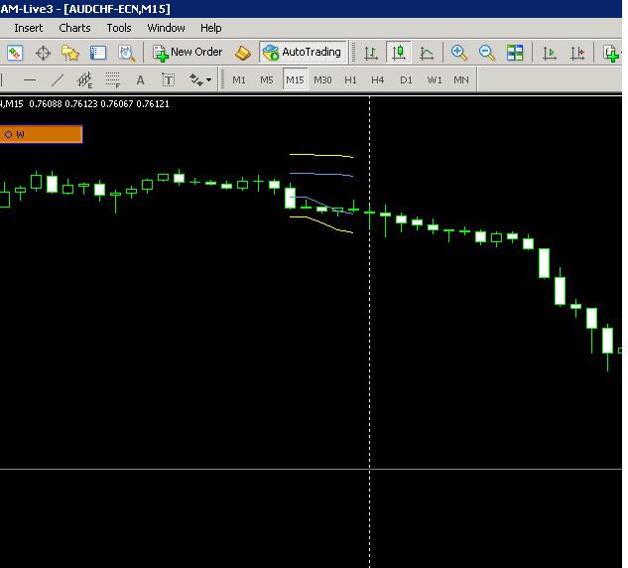Switch to M30 timeframe
Image resolution: width=628 pixels, height=568 pixels.
(322, 80)
